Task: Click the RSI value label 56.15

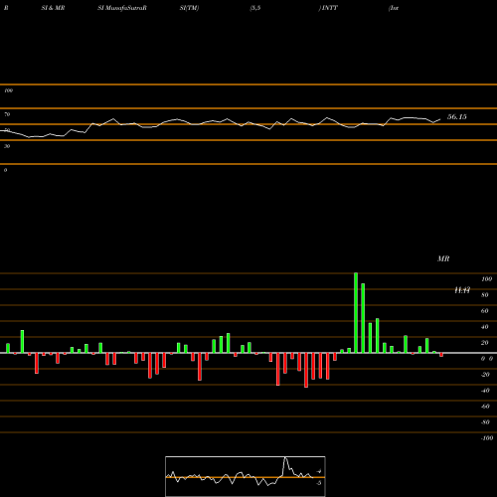Action: point(457,117)
